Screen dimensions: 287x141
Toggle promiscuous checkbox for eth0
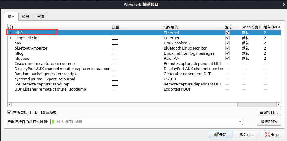227,33
